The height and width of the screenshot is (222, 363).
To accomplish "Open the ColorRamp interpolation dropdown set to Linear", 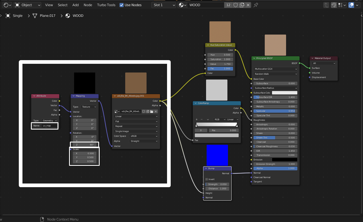I will 233,119.
